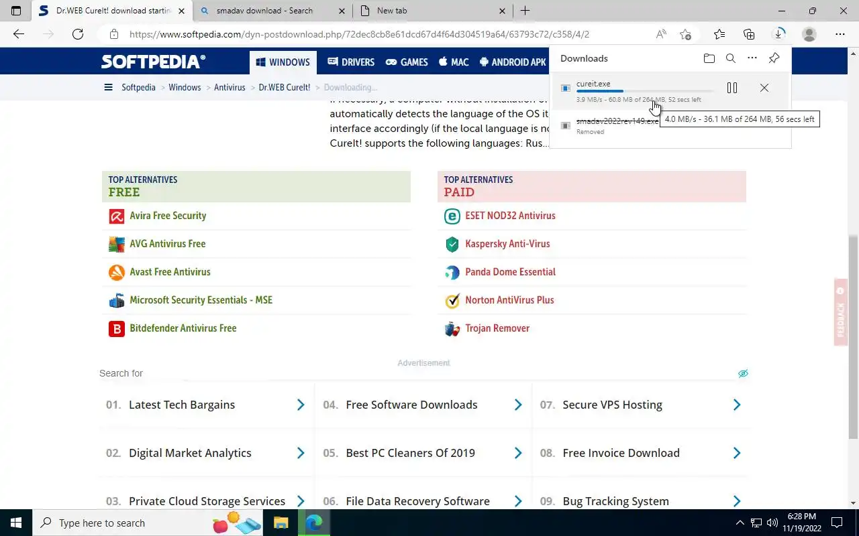859x536 pixels.
Task: Expand Free Software Downloads arrow
Action: (518, 405)
